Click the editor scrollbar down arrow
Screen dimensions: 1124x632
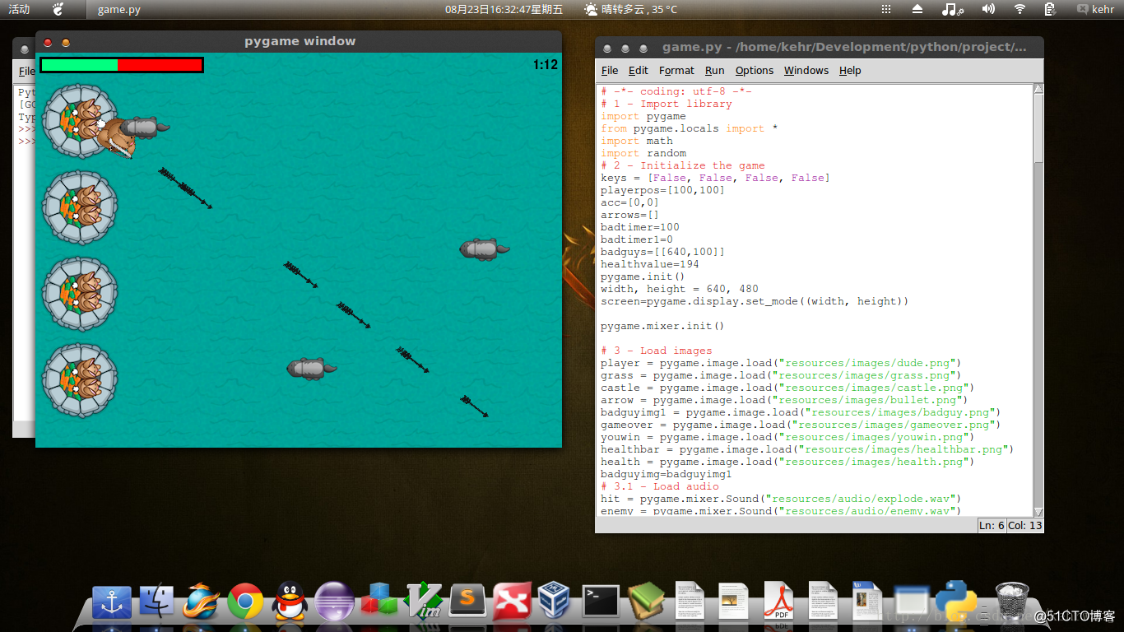tap(1038, 511)
